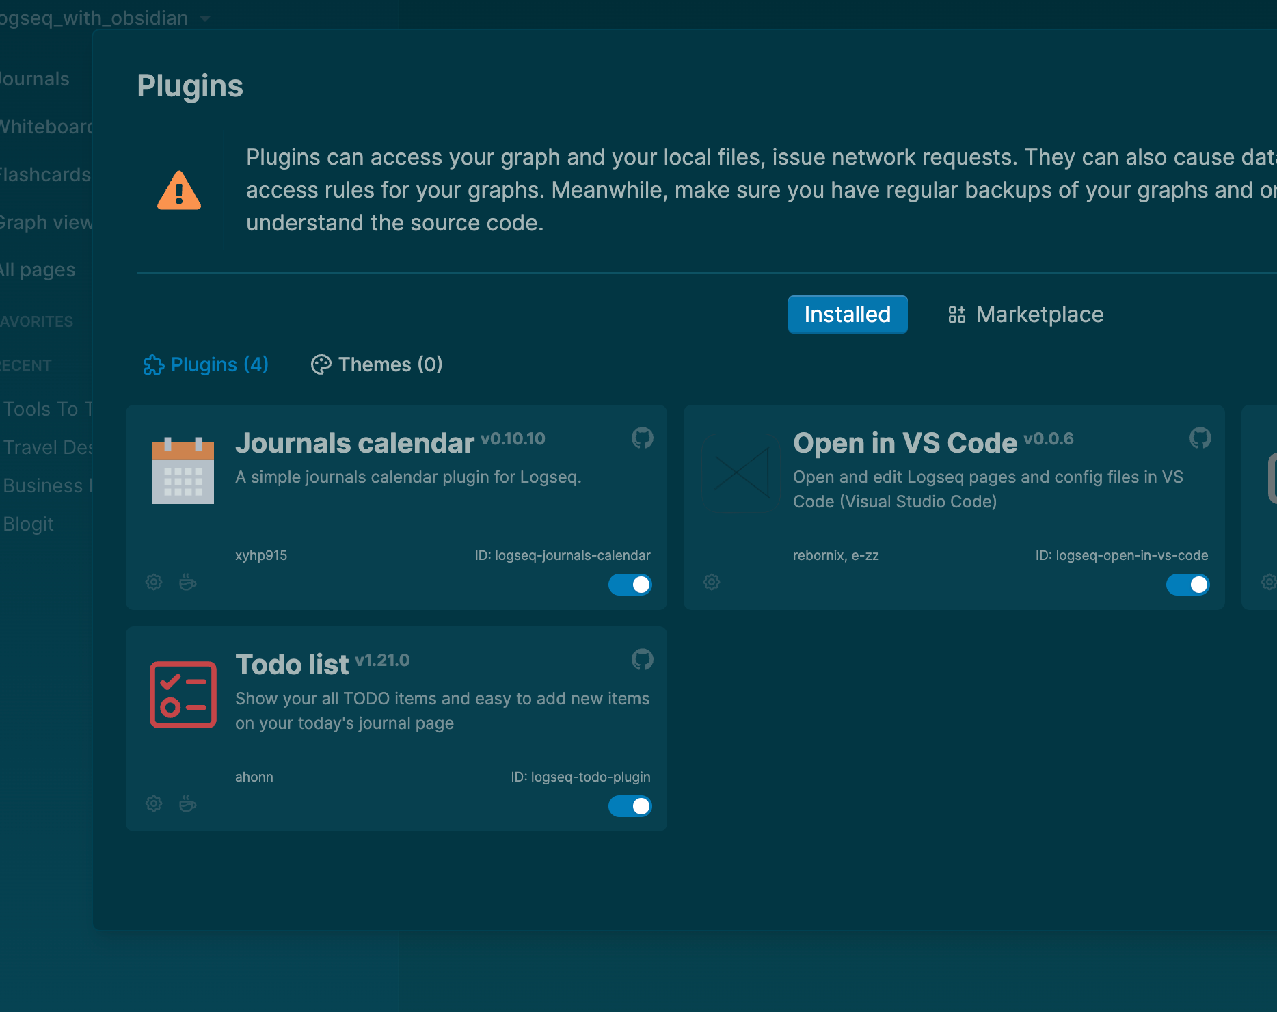Click the ID: logseq-open-in-vs-code text
The image size is (1277, 1012).
(1122, 555)
